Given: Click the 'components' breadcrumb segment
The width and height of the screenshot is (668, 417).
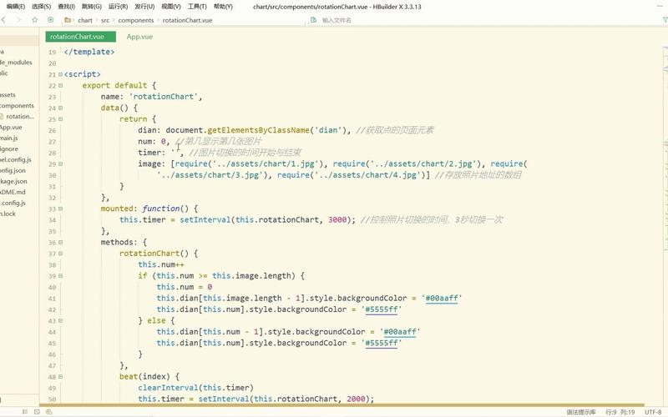Looking at the screenshot, I should pos(135,20).
